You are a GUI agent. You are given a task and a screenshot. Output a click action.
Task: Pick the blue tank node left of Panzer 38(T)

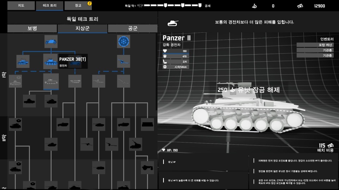tap(23, 61)
